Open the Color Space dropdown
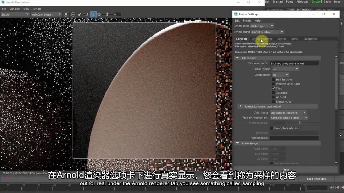The height and width of the screenshot is (193, 344). tap(288, 113)
